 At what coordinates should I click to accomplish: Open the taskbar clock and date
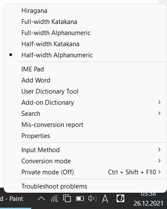(148, 200)
